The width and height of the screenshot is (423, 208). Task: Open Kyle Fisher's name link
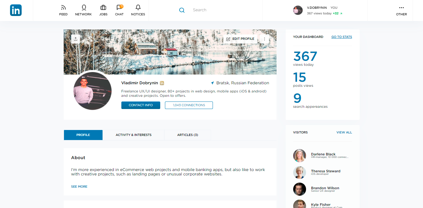pos(321,205)
